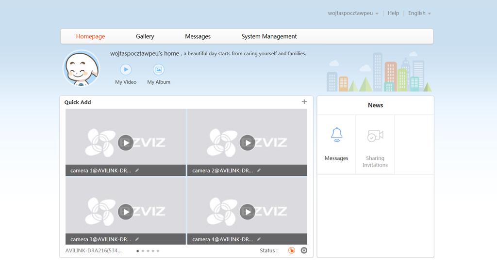
Task: Click the AVILINK-DRA216(534... device name
Action: (94, 250)
